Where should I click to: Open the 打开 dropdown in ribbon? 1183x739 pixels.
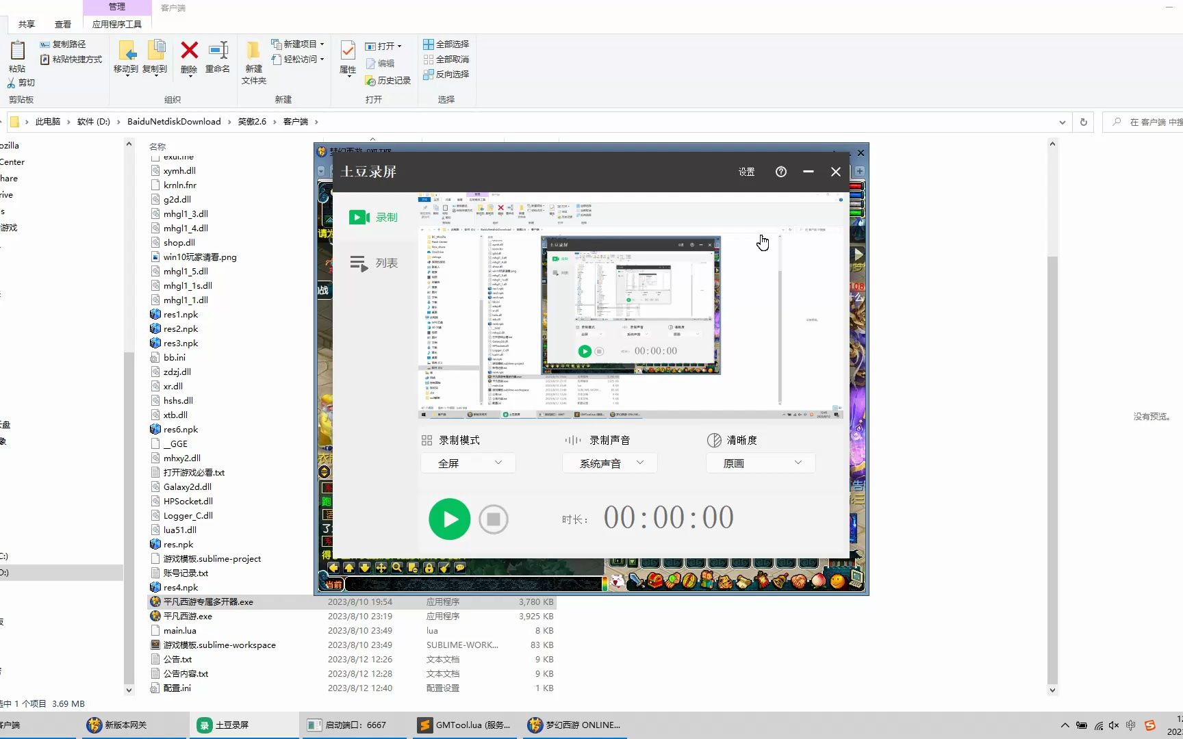pos(383,46)
